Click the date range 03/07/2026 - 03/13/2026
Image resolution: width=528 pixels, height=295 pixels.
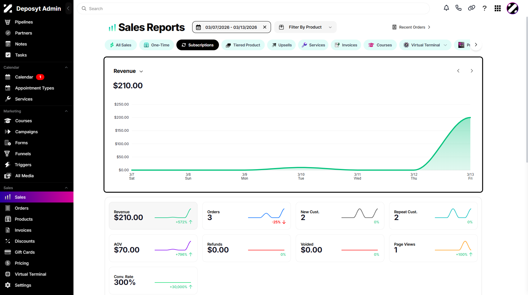231,27
